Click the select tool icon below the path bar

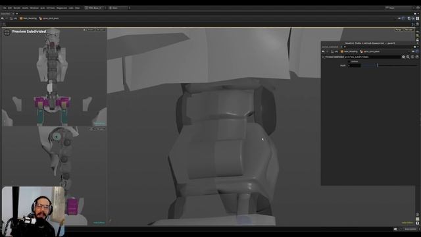click(4, 24)
